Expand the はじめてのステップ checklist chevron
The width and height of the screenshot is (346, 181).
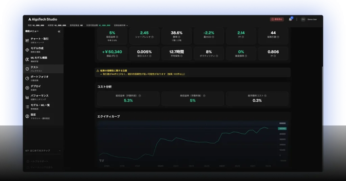pyautogui.click(x=60, y=151)
